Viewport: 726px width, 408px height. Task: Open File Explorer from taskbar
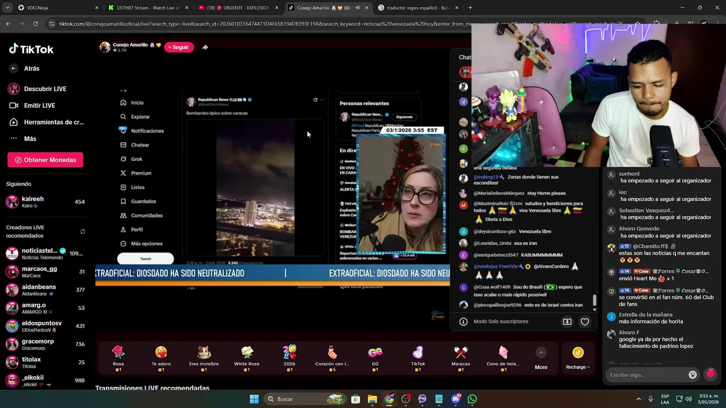pyautogui.click(x=372, y=399)
